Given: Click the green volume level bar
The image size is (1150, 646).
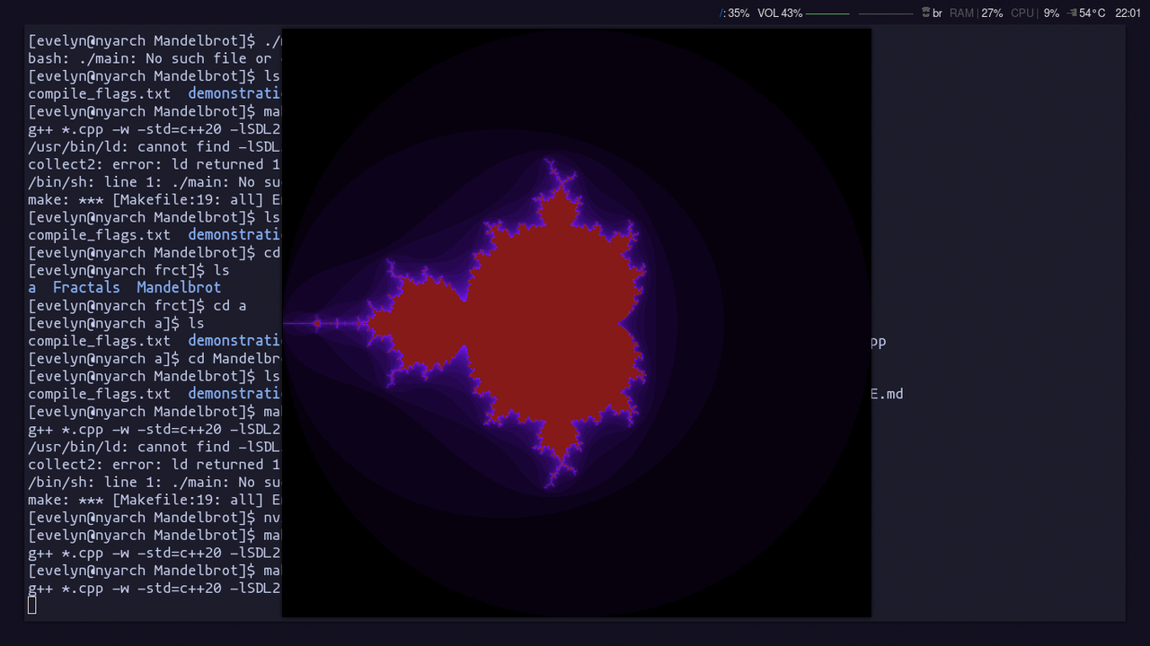Looking at the screenshot, I should [x=827, y=13].
